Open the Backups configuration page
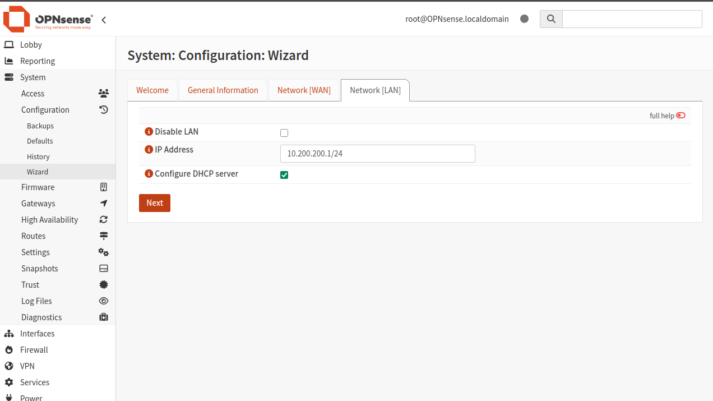Viewport: 713px width, 401px height. [40, 126]
